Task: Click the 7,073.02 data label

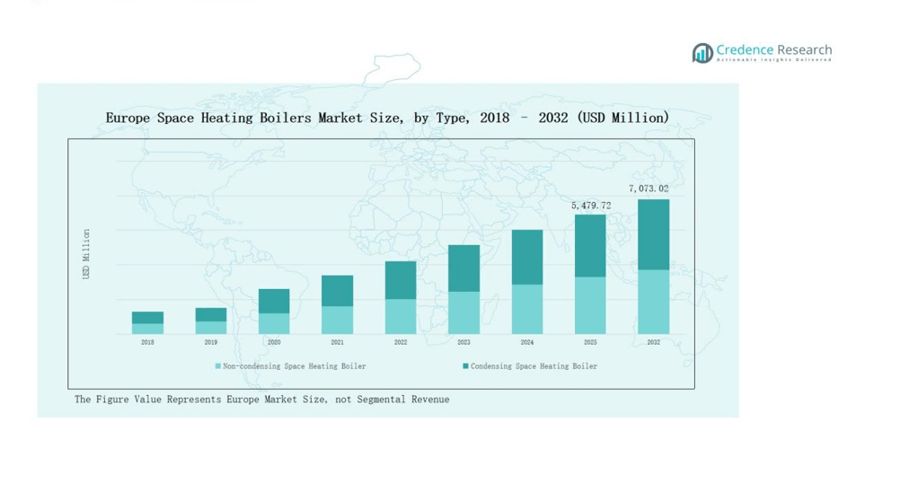Action: [x=649, y=189]
